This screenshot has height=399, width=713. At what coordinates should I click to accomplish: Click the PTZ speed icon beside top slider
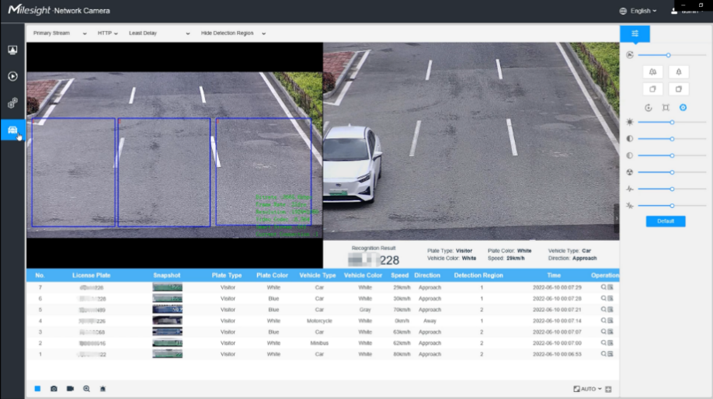[x=630, y=55]
